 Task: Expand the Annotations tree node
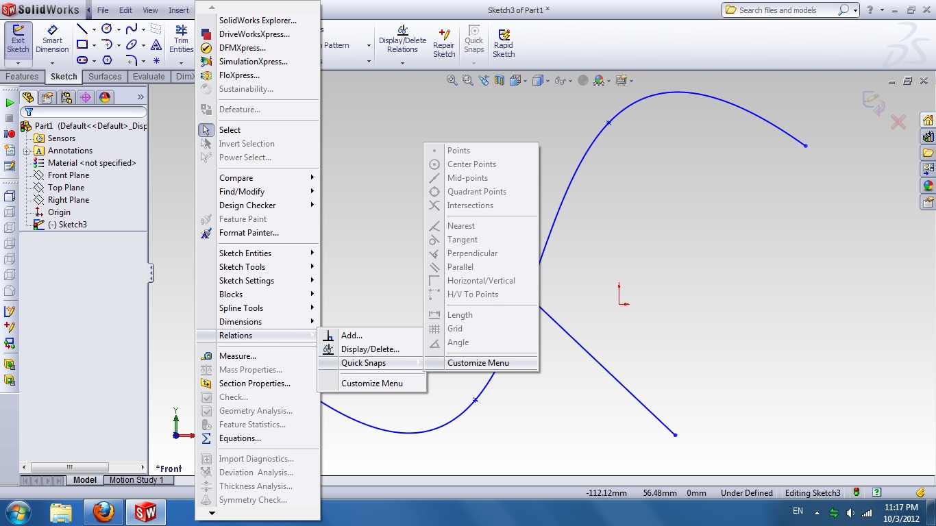point(26,151)
